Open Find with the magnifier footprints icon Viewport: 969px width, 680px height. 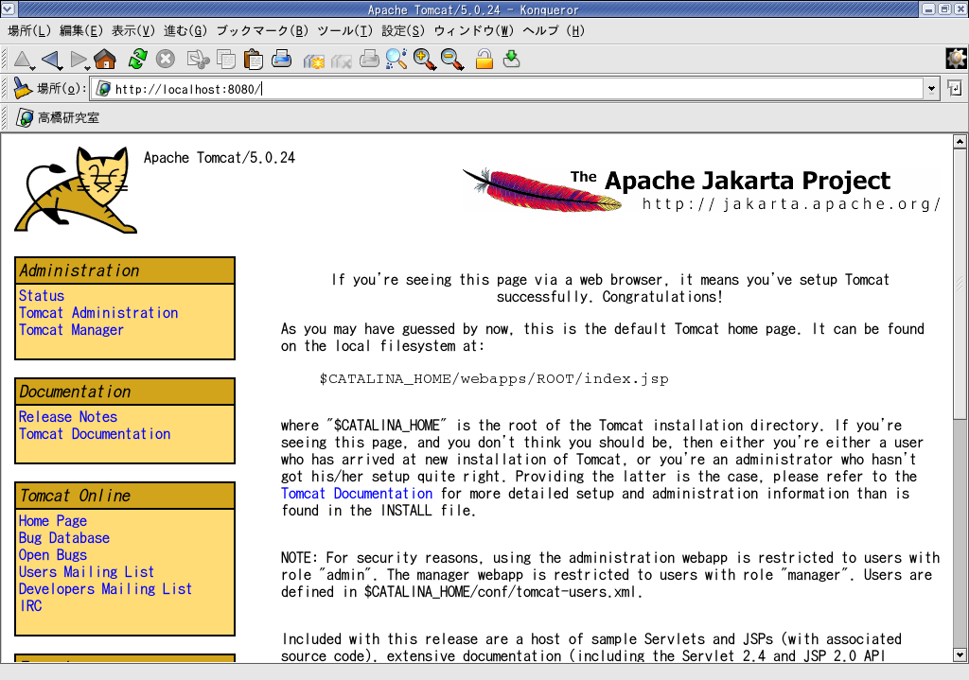click(x=396, y=60)
